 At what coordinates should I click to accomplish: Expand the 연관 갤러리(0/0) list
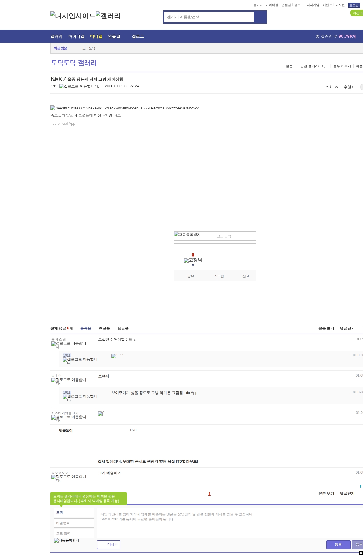point(313,66)
